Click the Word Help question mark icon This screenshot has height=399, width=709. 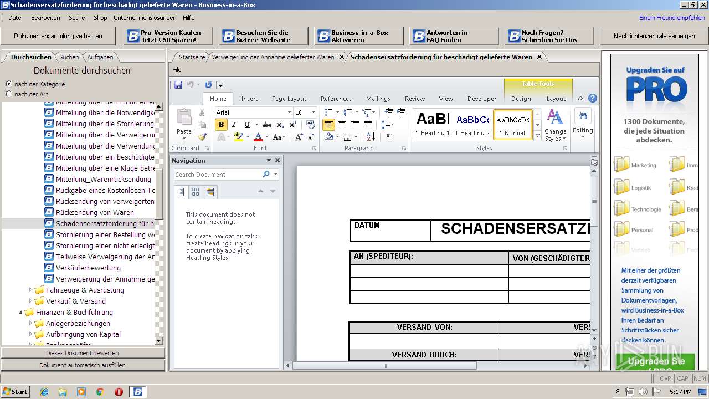[x=592, y=99]
